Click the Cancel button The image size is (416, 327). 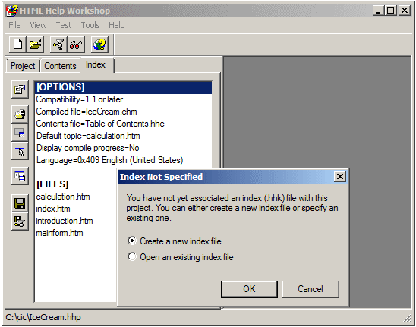310,289
